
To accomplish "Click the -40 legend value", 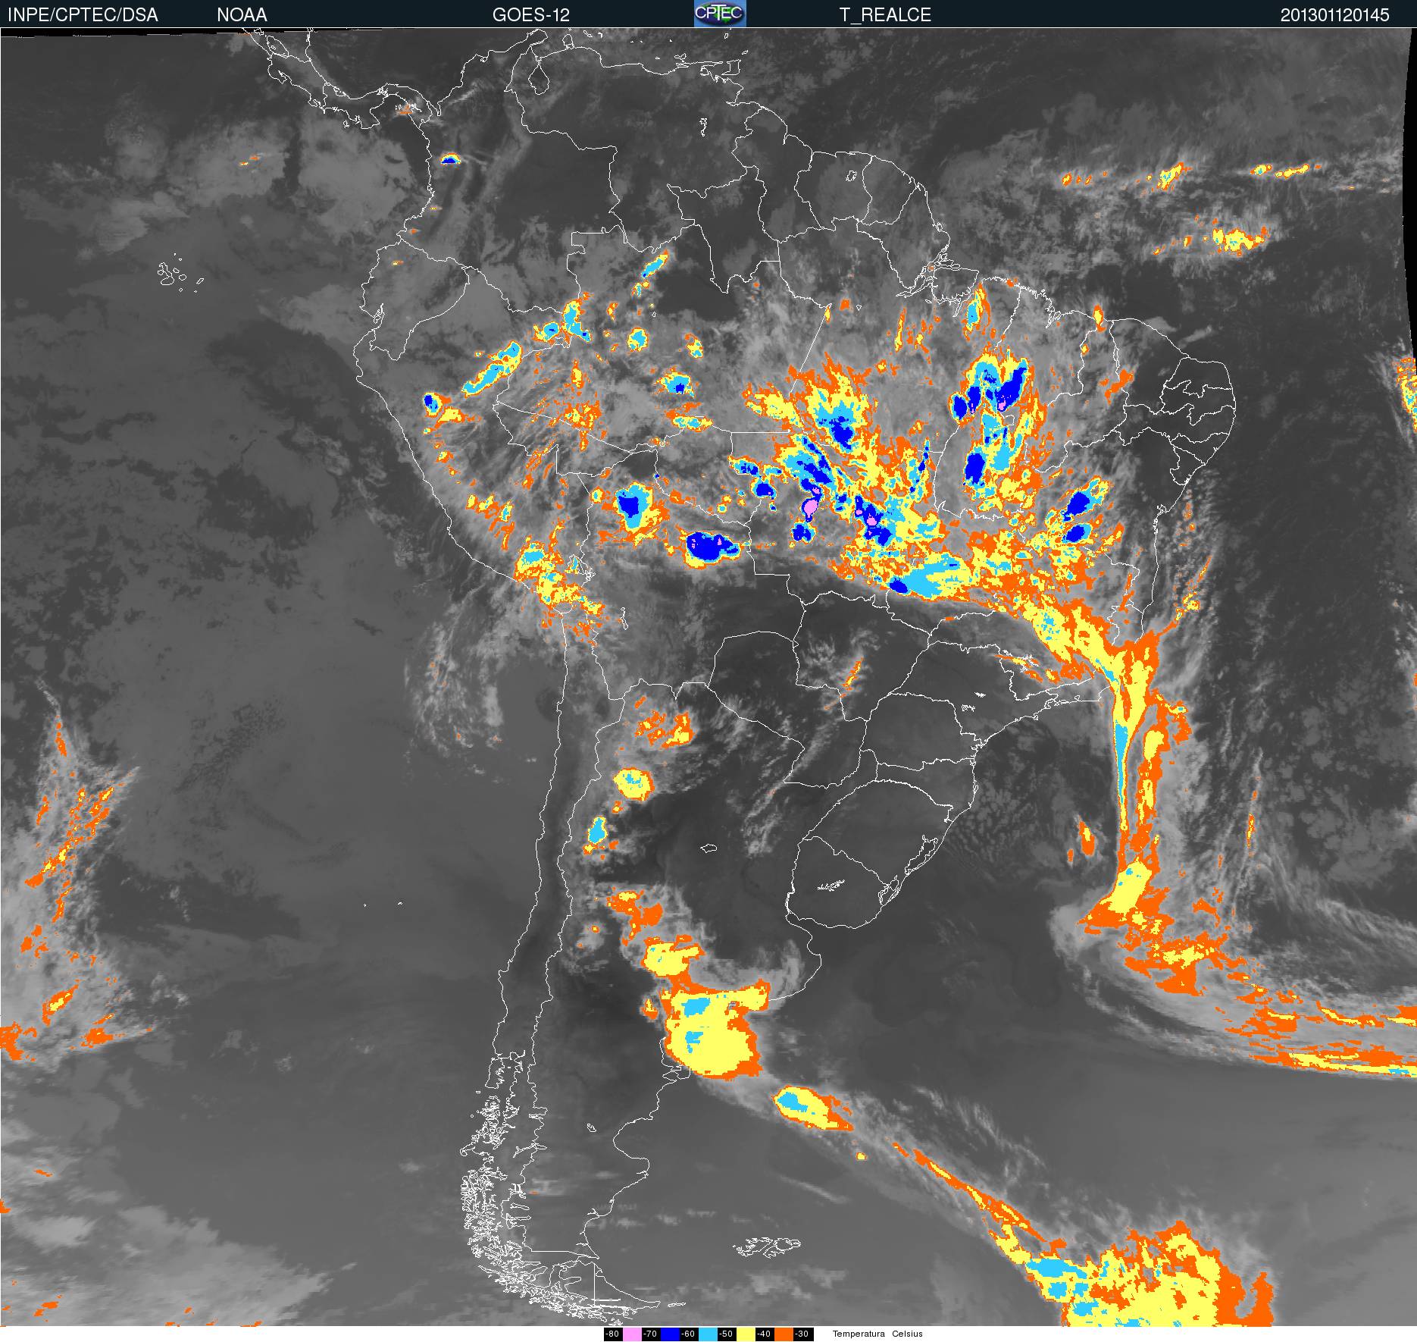I will click(765, 1334).
